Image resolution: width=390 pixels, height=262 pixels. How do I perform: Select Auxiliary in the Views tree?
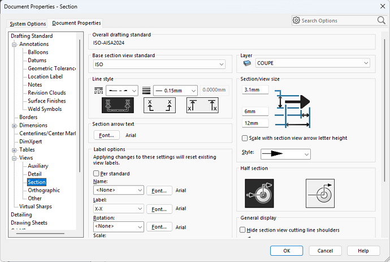pos(38,166)
